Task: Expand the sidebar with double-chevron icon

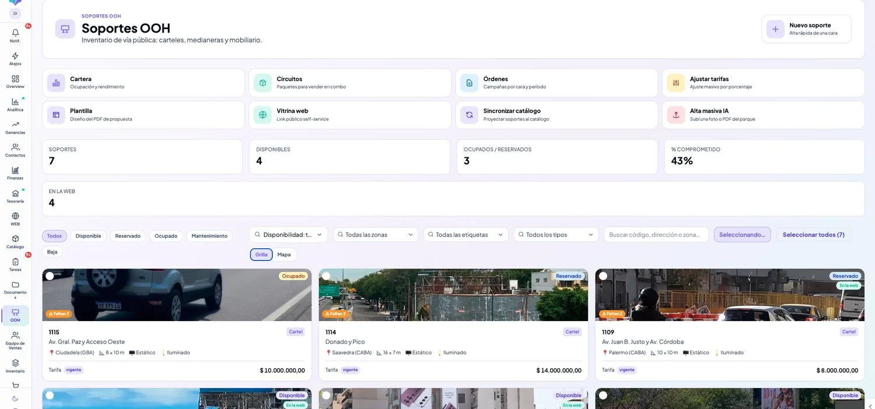Action: 15,13
